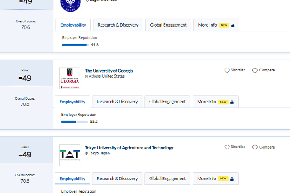Image resolution: width=290 pixels, height=193 pixels.
Task: Open Georgia's Research & Discovery tab
Action: 117,102
